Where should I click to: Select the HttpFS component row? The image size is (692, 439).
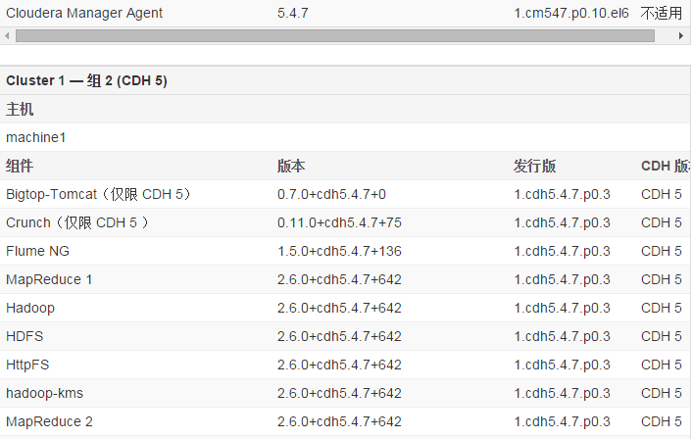[x=346, y=365]
